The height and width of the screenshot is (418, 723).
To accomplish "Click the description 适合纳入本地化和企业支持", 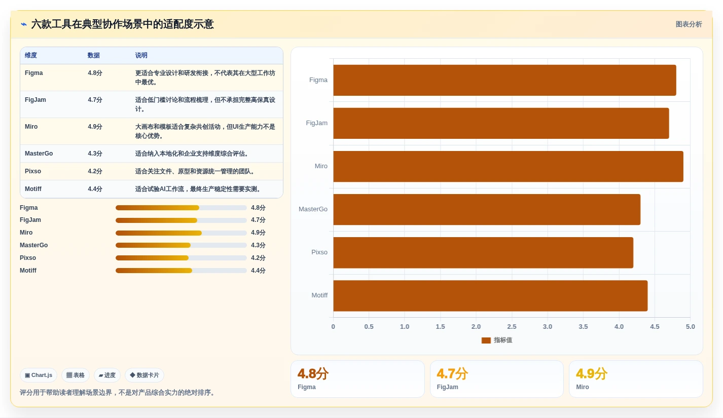I will click(193, 154).
